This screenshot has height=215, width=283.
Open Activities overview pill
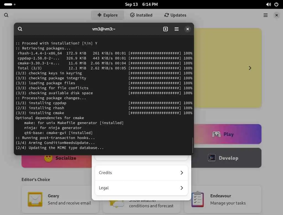click(x=10, y=4)
